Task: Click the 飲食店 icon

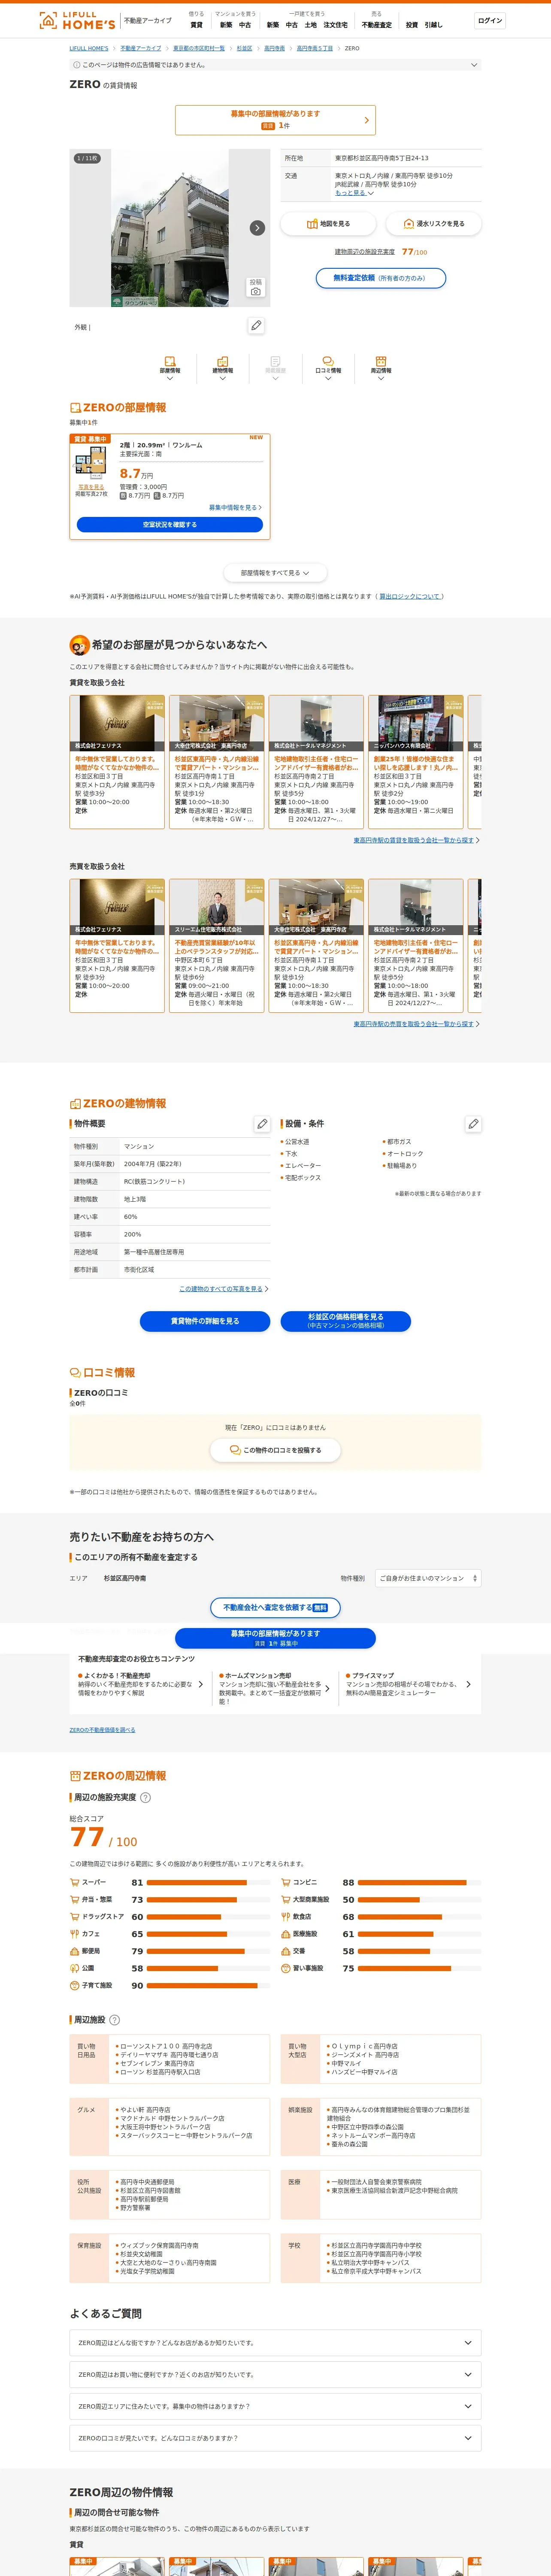Action: [x=286, y=1917]
